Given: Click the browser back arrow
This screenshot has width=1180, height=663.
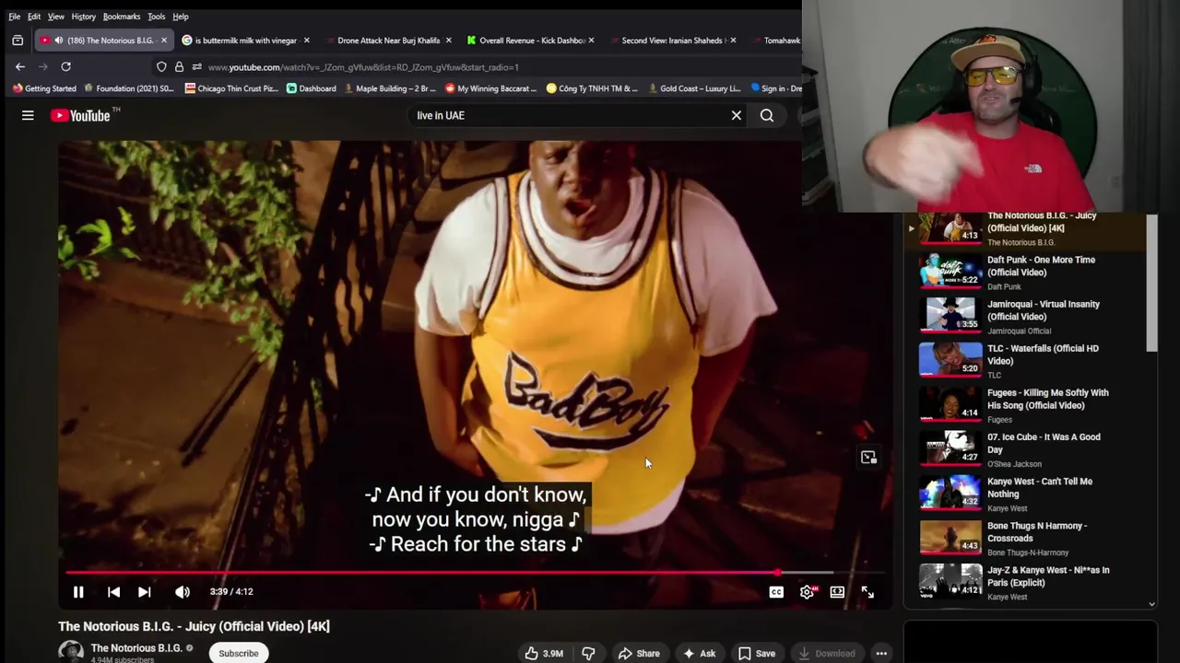Looking at the screenshot, I should (x=20, y=66).
